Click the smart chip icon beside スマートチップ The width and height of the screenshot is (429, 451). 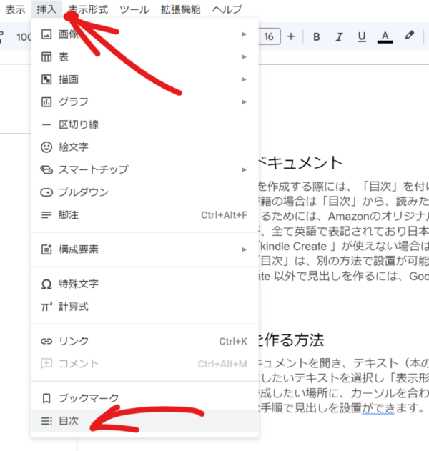pos(46,169)
